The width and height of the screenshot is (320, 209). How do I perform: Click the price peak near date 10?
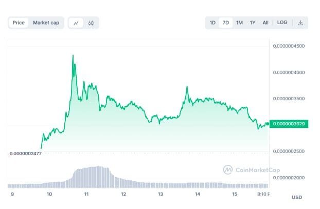[73, 55]
